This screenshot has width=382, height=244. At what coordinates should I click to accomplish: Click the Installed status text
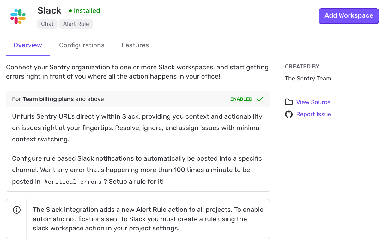tap(87, 11)
